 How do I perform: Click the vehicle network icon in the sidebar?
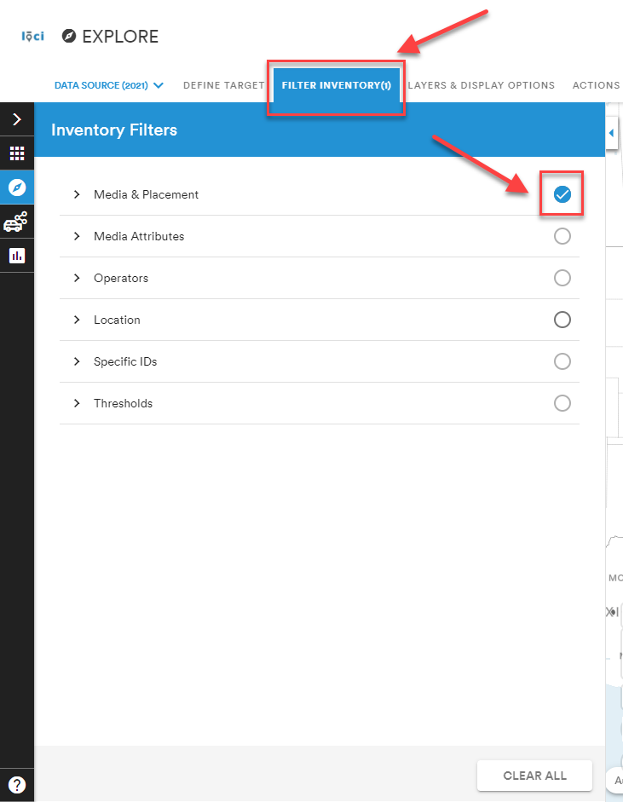(16, 222)
